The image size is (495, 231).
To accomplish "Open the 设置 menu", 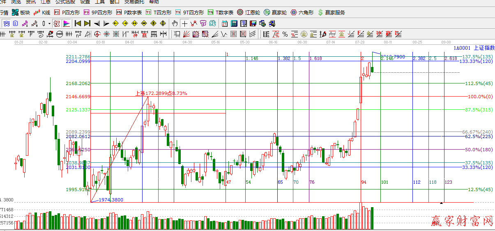I will pyautogui.click(x=85, y=2).
